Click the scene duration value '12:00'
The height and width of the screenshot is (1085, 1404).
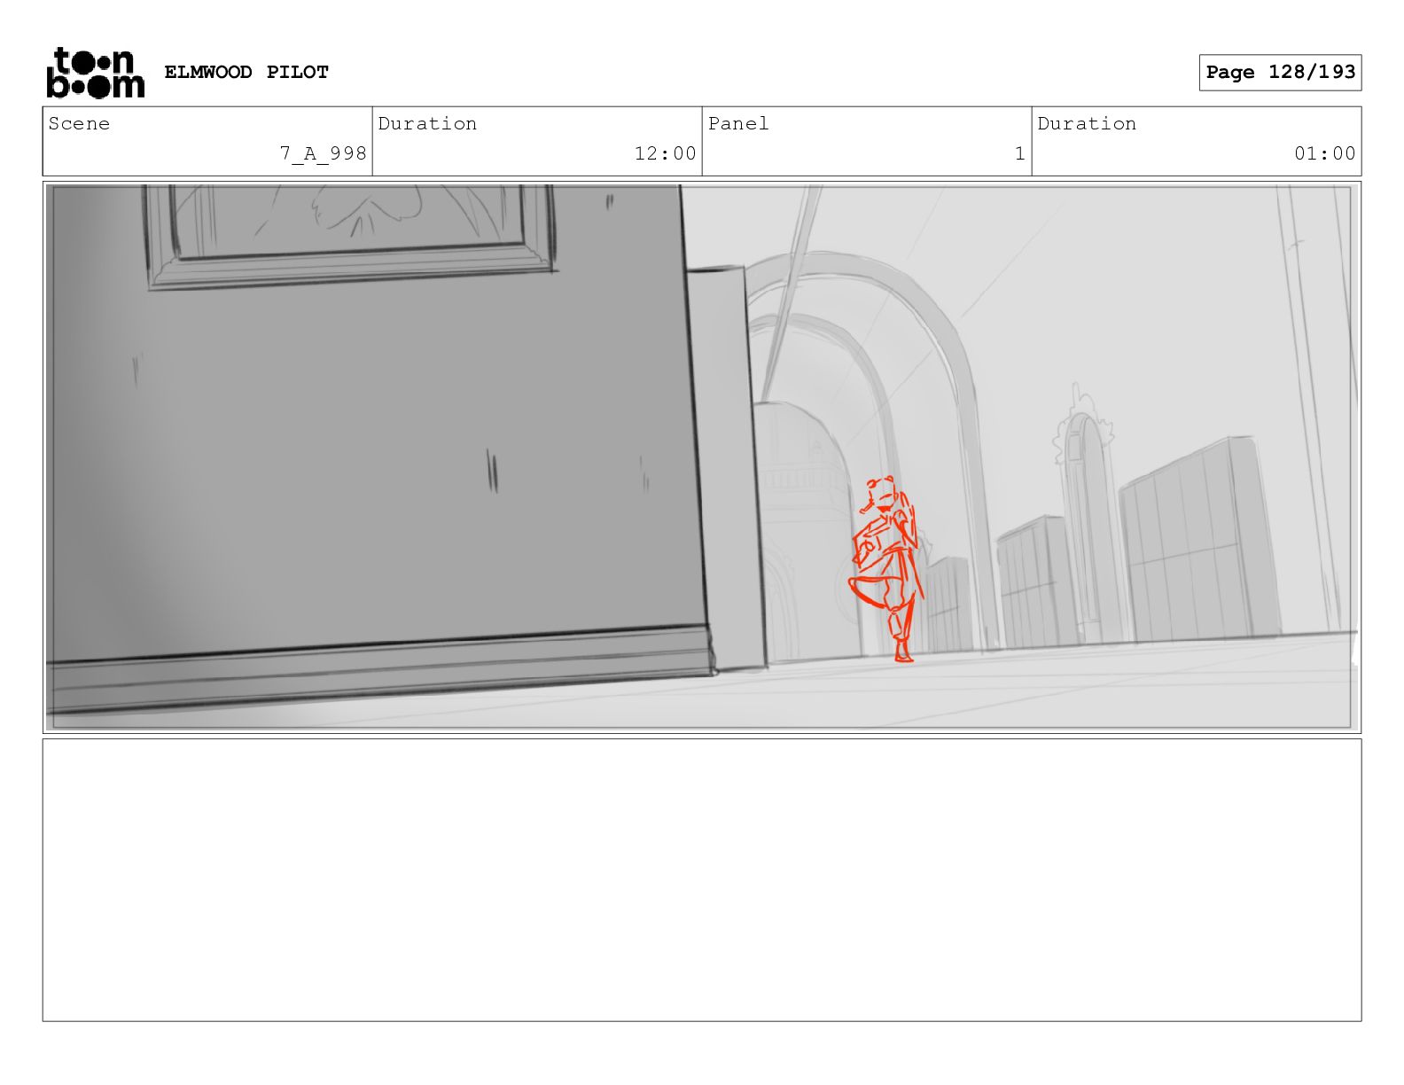665,153
